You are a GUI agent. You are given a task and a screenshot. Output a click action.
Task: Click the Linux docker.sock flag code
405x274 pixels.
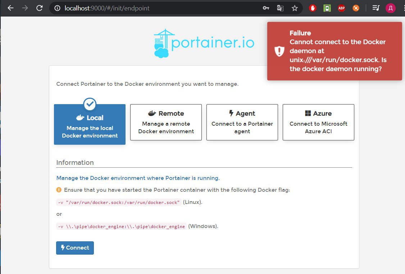click(119, 202)
